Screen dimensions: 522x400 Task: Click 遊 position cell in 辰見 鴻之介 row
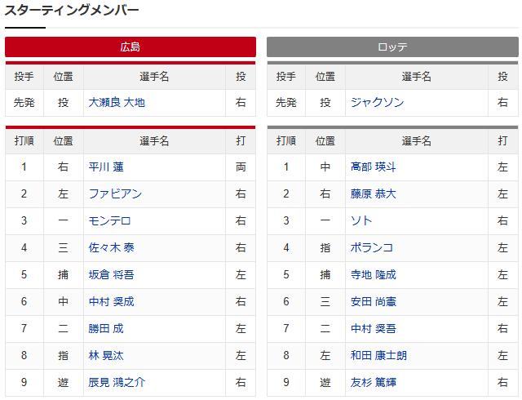[64, 382]
